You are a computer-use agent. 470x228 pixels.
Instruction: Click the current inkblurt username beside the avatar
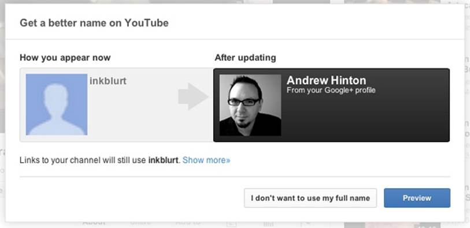coord(108,81)
